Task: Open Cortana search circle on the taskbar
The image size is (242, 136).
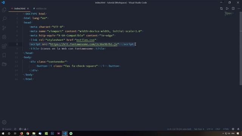Action: click(9, 133)
